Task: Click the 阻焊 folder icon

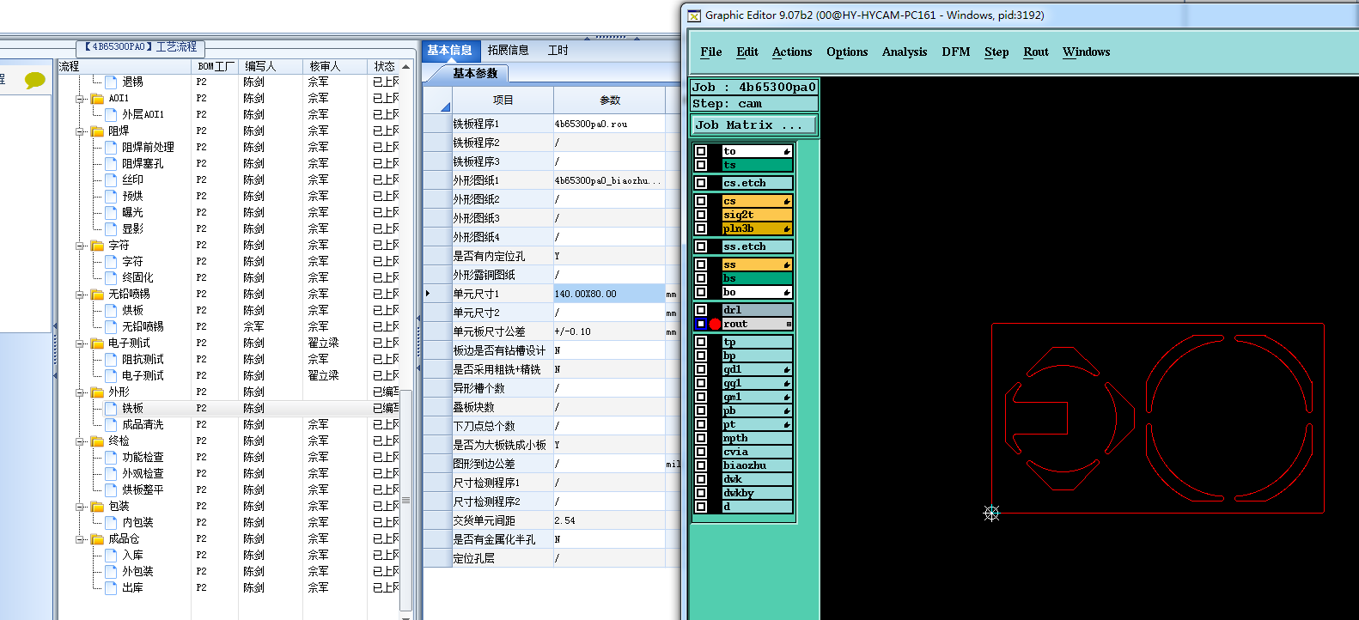Action: click(x=97, y=131)
